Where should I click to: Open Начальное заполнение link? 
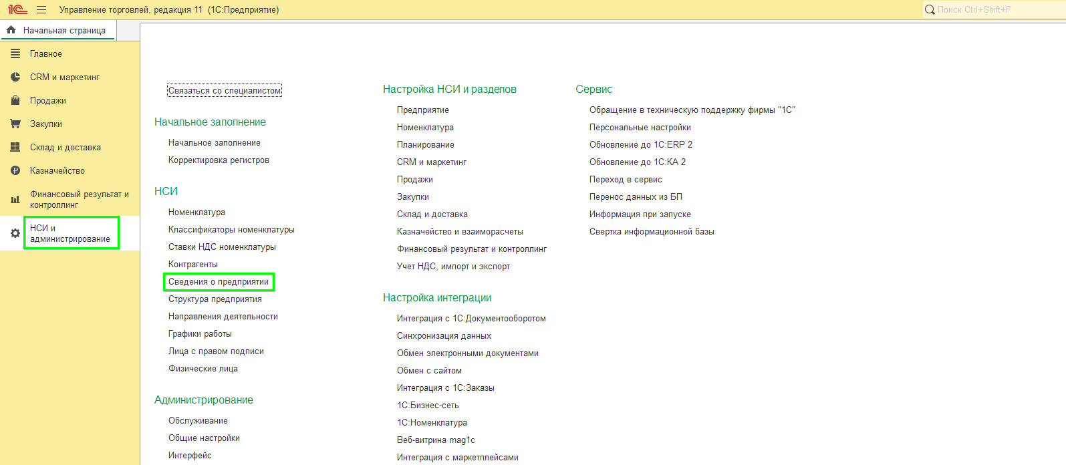pyautogui.click(x=215, y=142)
